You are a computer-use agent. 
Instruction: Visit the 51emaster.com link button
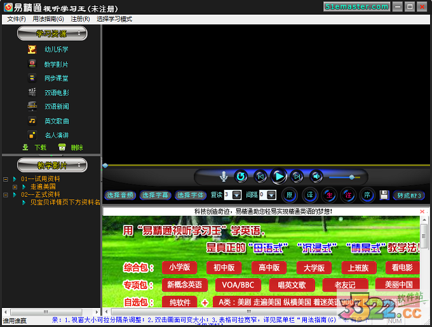click(357, 6)
